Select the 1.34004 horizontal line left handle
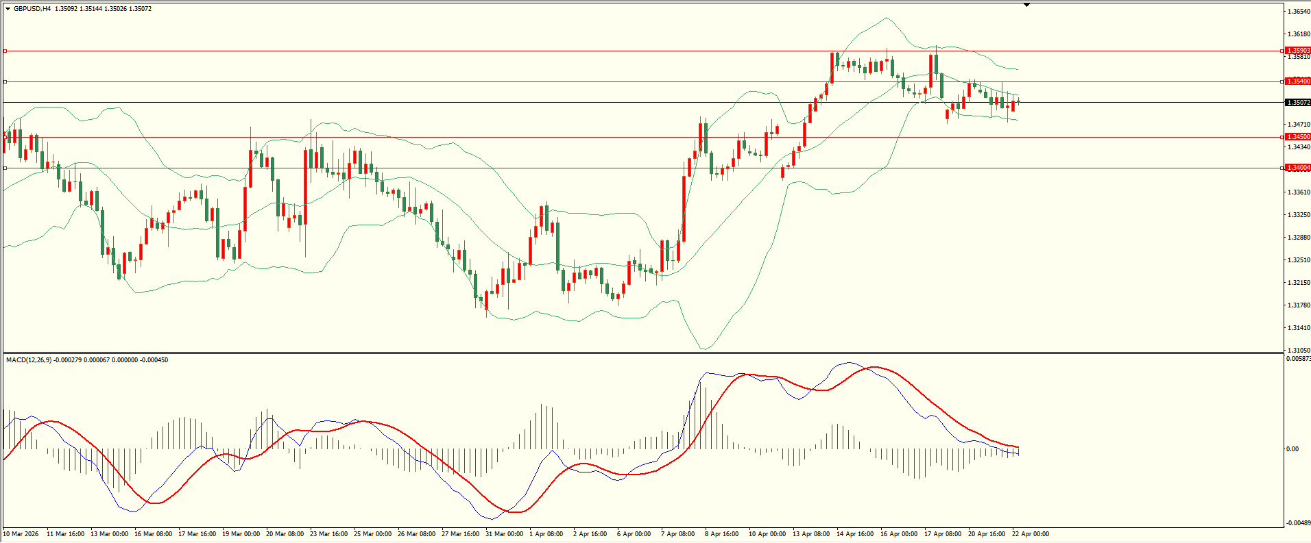This screenshot has height=543, width=1311. tap(5, 168)
